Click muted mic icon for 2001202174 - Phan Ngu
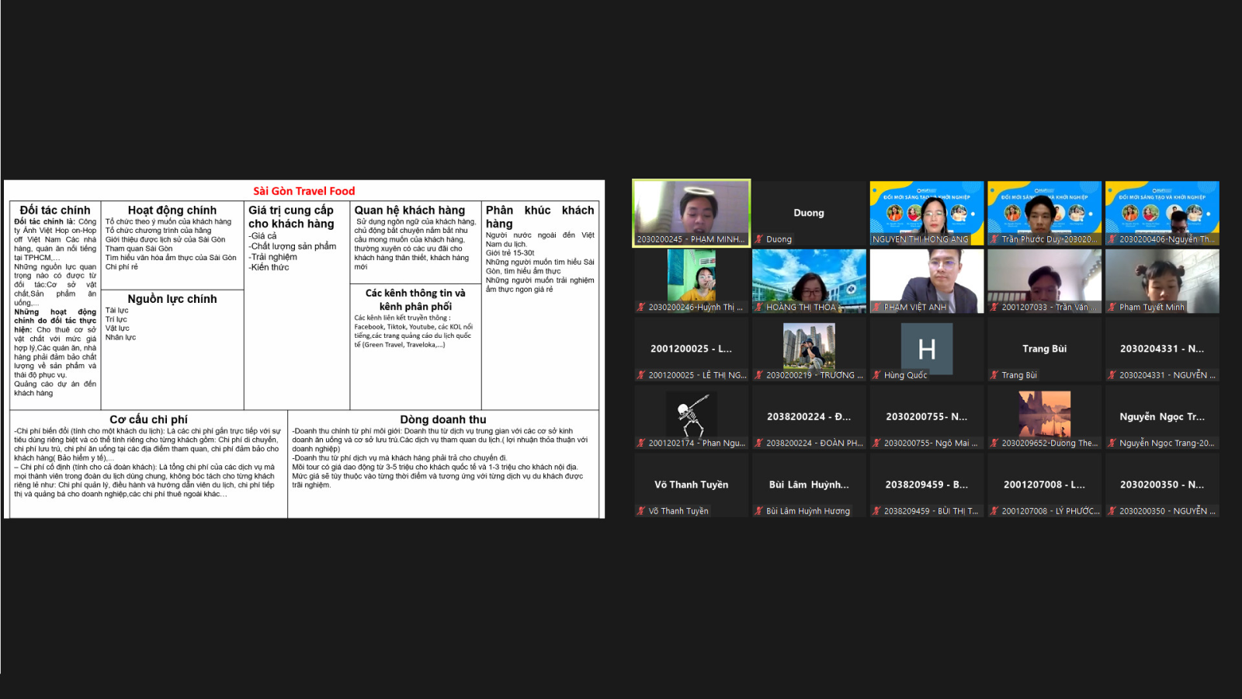Image resolution: width=1242 pixels, height=699 pixels. click(x=641, y=443)
